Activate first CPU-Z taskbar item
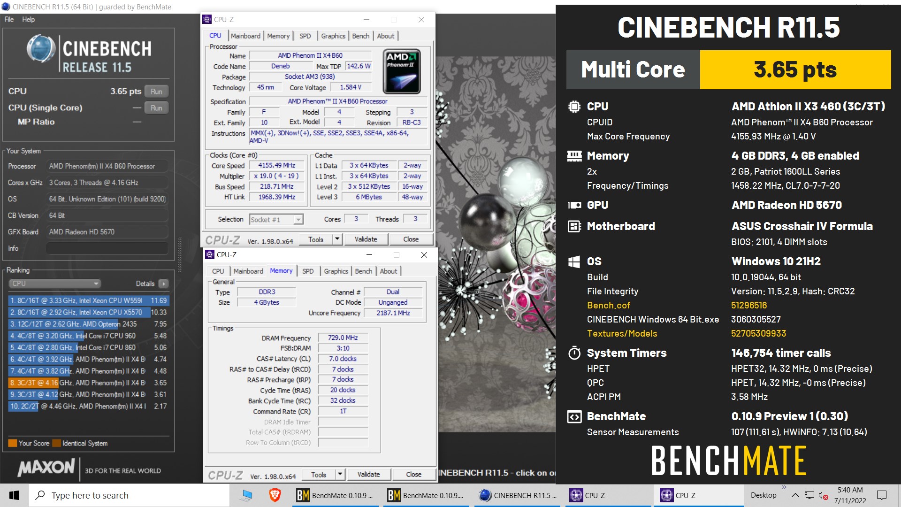 click(x=608, y=495)
